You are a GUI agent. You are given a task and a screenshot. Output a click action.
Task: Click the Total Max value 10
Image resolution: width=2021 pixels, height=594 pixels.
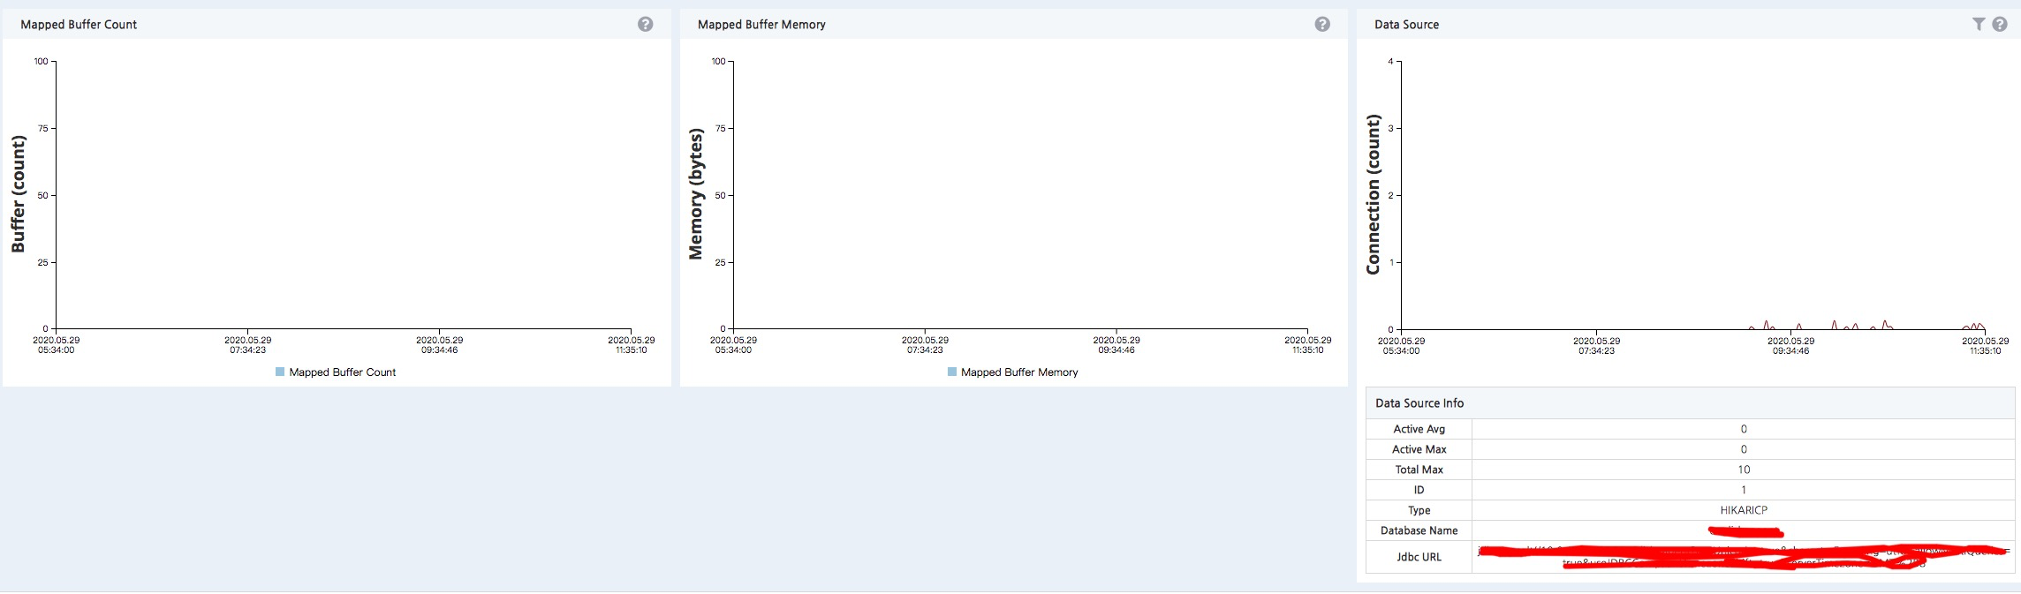tap(1743, 470)
